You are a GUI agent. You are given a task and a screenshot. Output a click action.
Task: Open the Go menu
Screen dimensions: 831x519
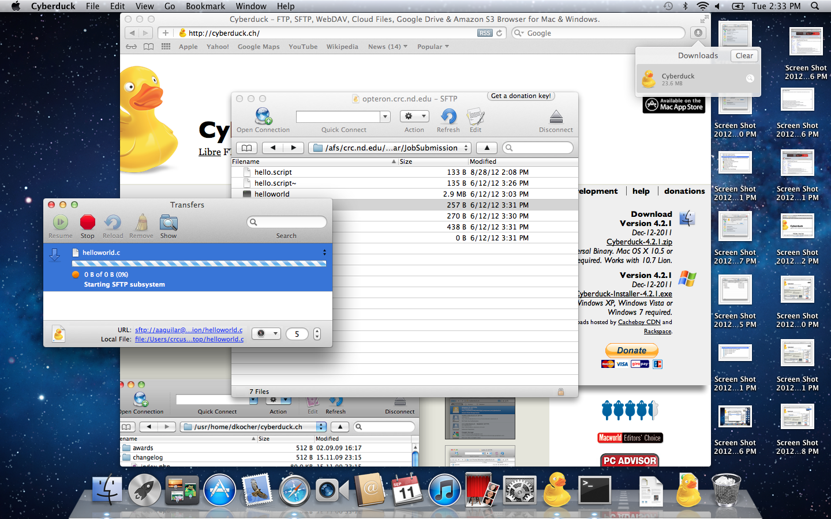pos(170,6)
